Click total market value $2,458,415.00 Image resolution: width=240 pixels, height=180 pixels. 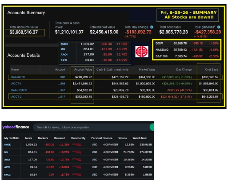pos(104,32)
